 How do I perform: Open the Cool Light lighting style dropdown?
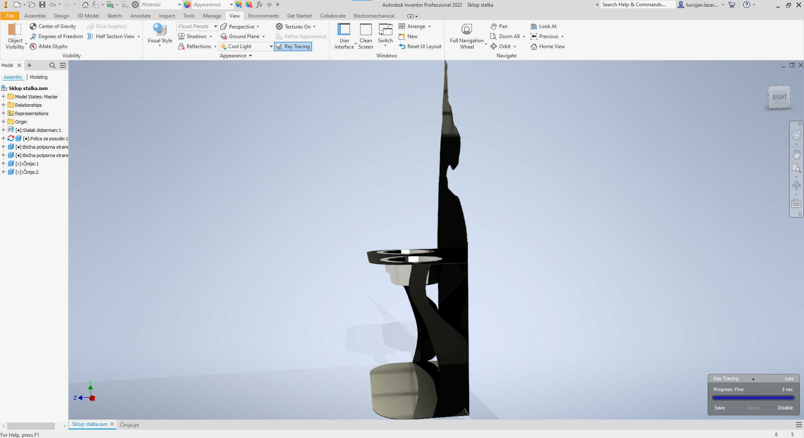point(271,46)
